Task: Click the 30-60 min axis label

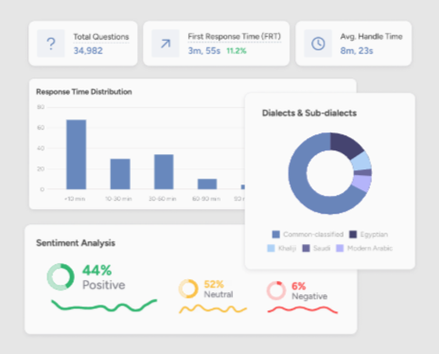Action: coord(162,199)
